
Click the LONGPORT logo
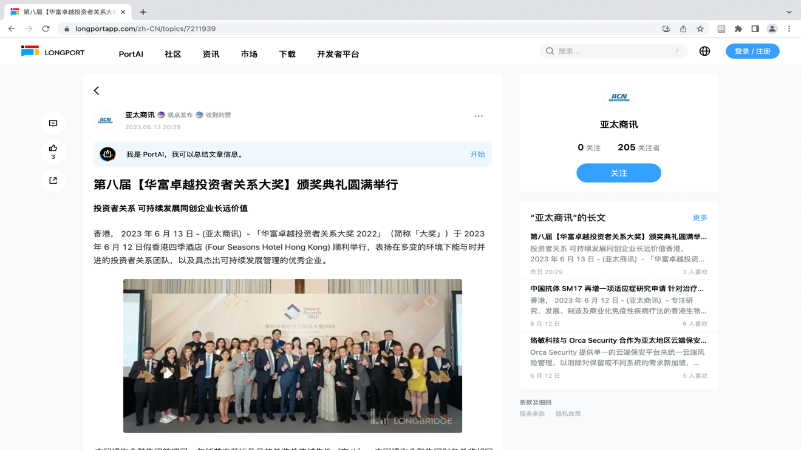(x=53, y=52)
